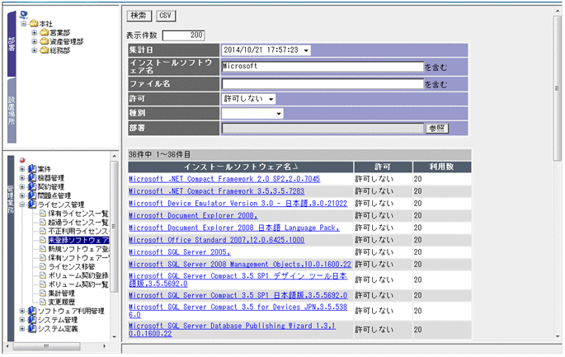The width and height of the screenshot is (565, 357).
Task: Click the book icon beside ライセンス管理
Action: coord(32,204)
